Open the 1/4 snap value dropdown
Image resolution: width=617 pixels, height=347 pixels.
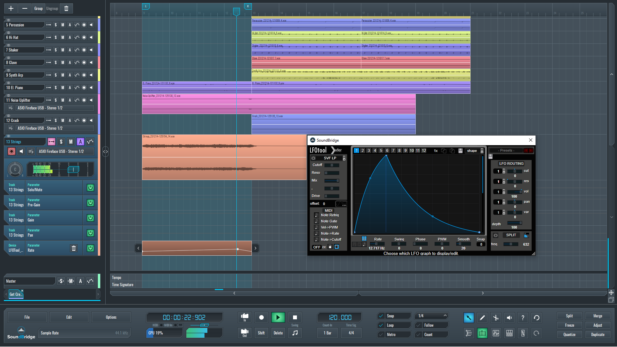click(x=431, y=316)
